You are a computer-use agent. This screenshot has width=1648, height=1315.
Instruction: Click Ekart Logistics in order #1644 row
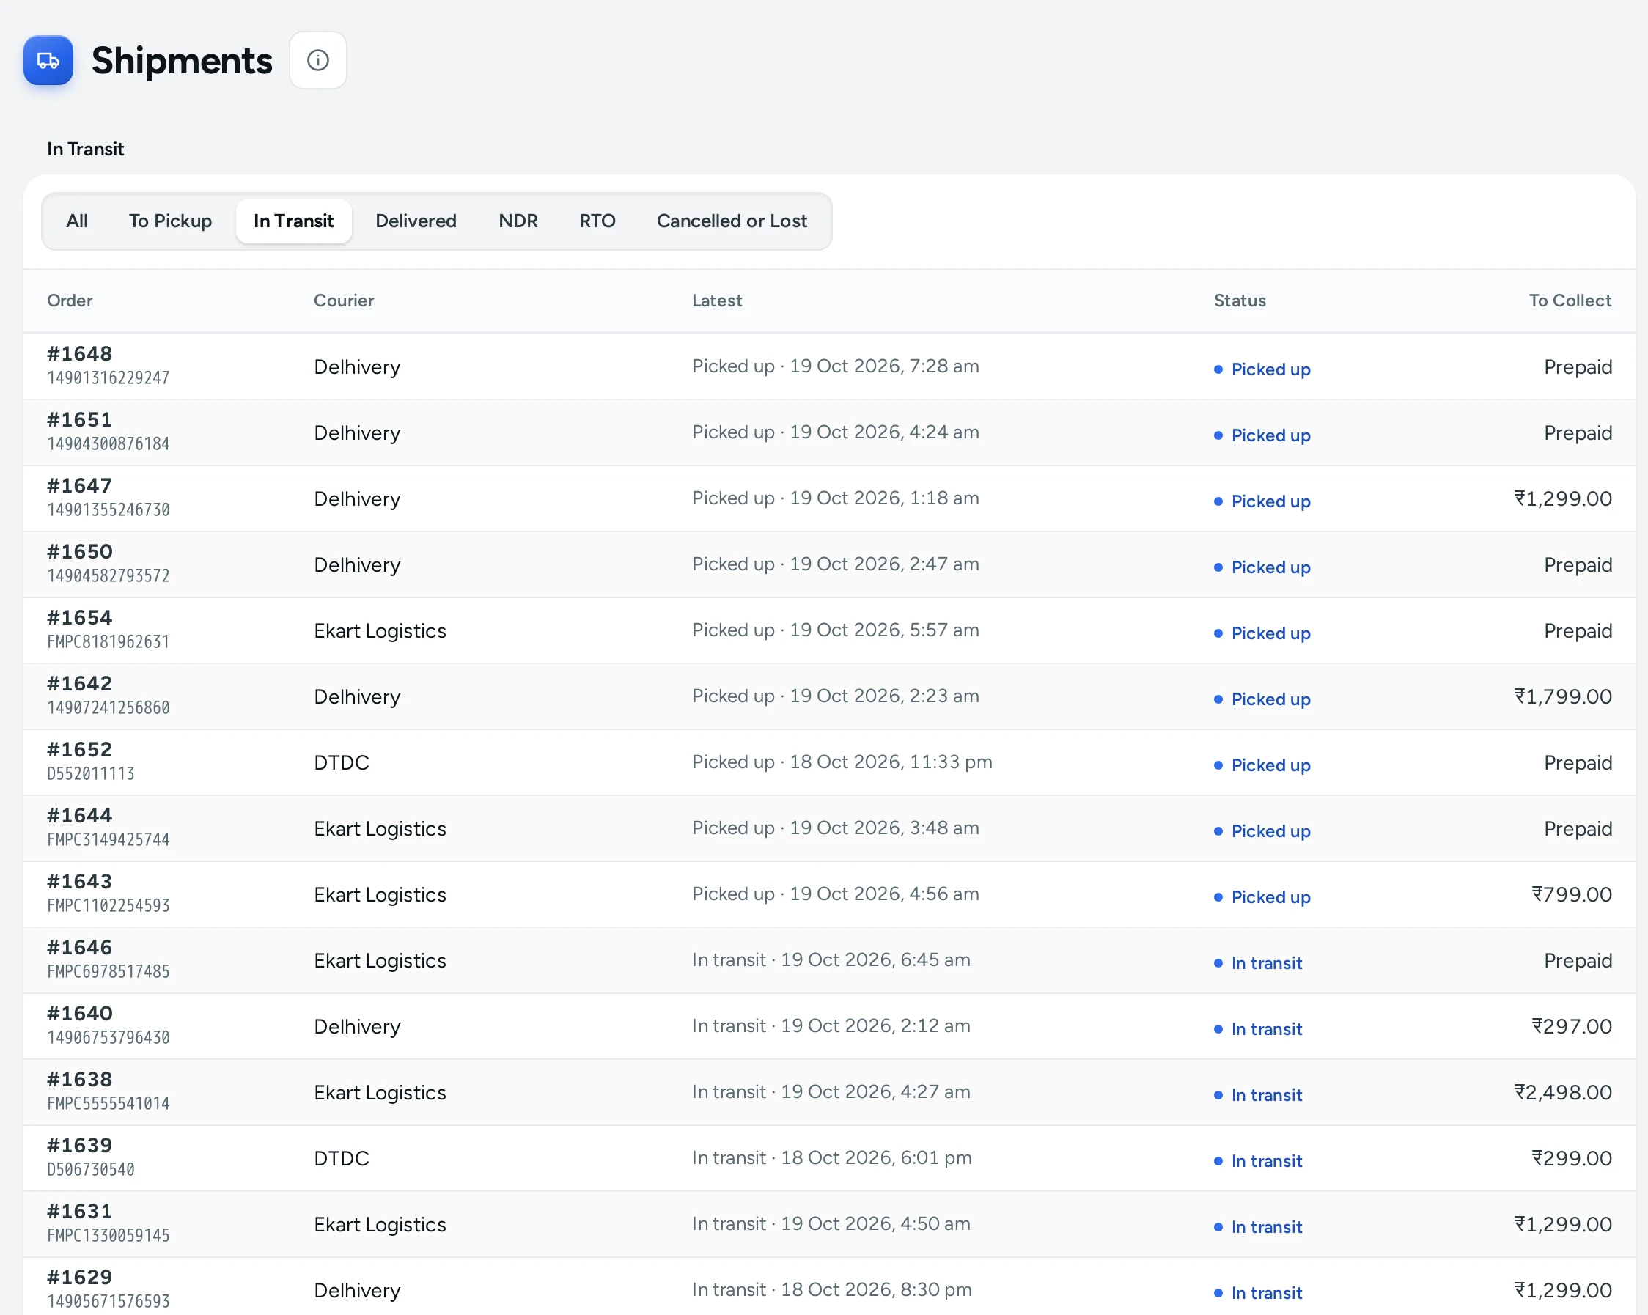tap(380, 828)
